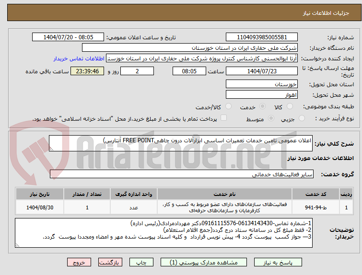
Task: Click the تعداد / مقدار column header
Action: [87, 194]
